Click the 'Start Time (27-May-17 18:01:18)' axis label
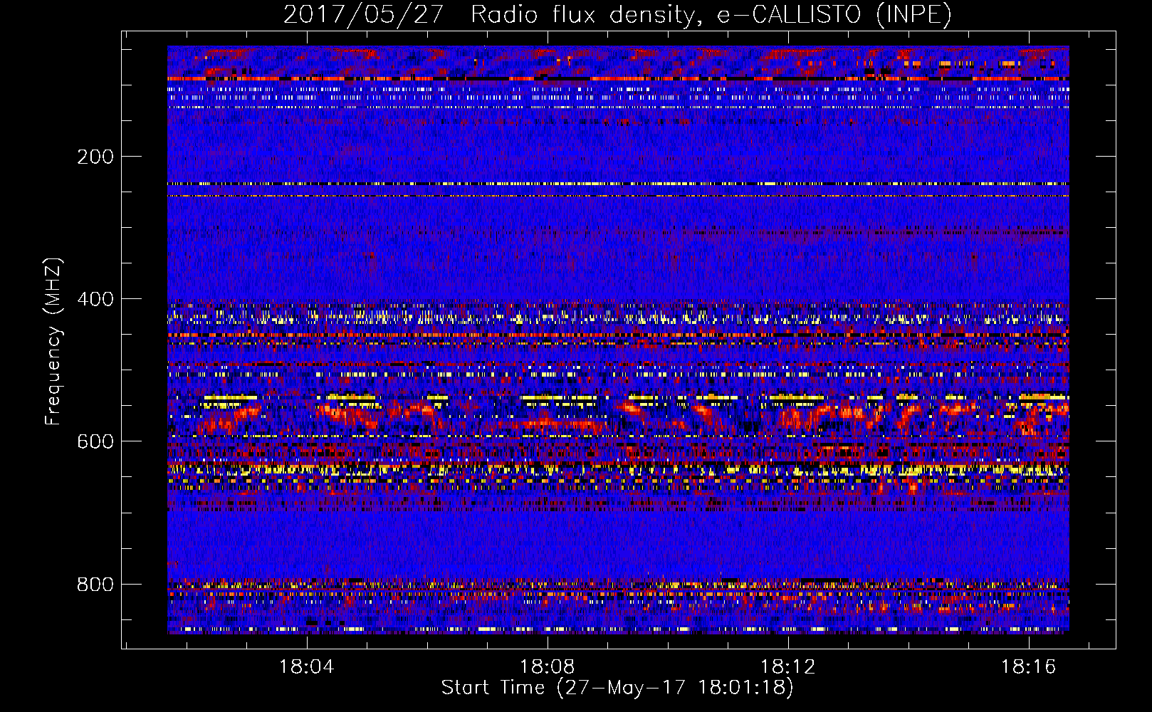The height and width of the screenshot is (712, 1152). pyautogui.click(x=617, y=688)
